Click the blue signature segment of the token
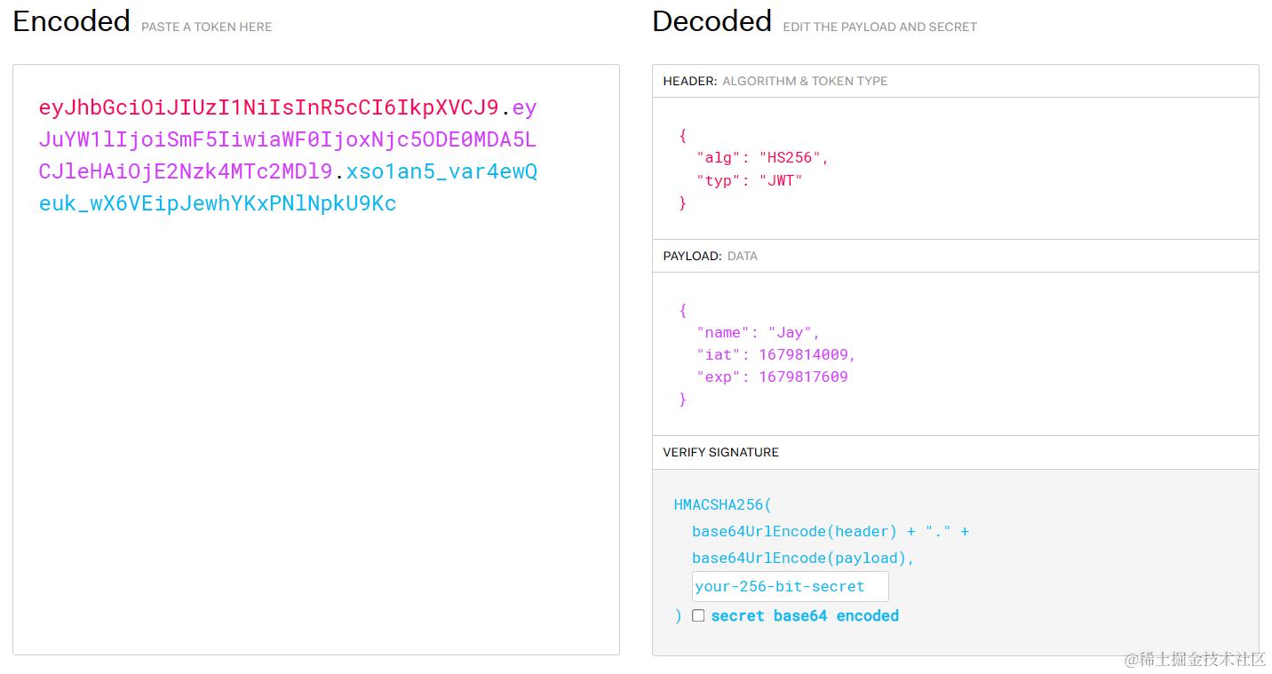The image size is (1272, 674). [288, 187]
